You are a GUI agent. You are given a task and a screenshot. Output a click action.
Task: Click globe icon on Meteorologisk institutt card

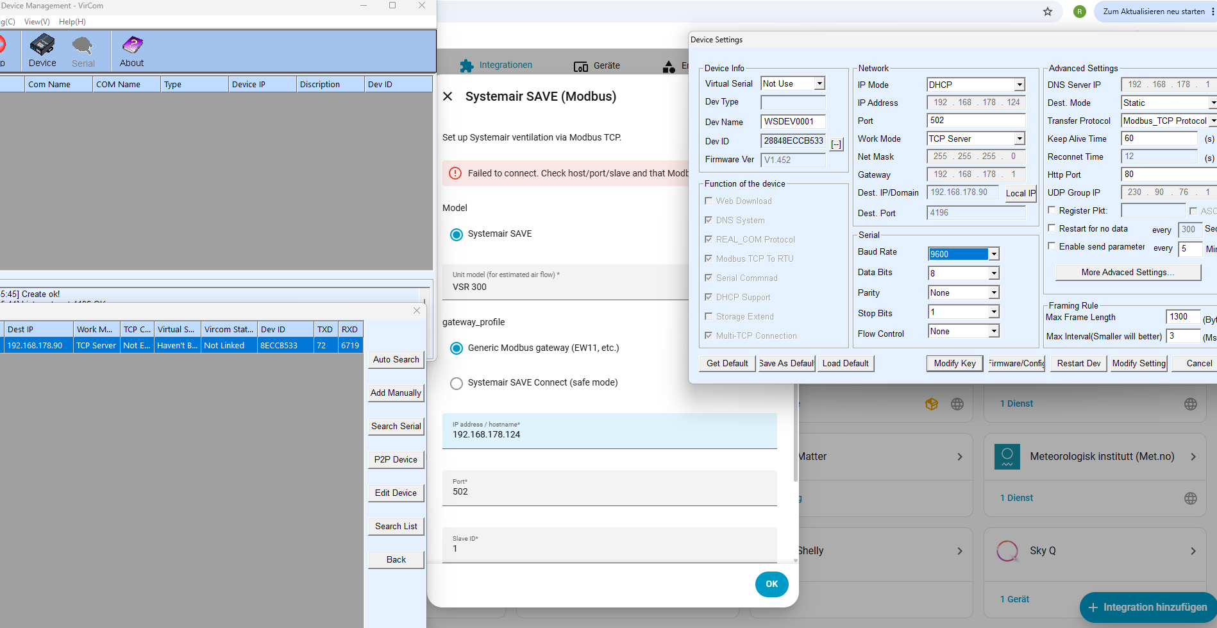[1191, 498]
